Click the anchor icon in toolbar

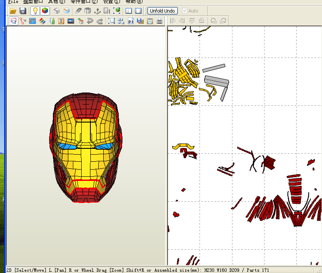pyautogui.click(x=97, y=11)
